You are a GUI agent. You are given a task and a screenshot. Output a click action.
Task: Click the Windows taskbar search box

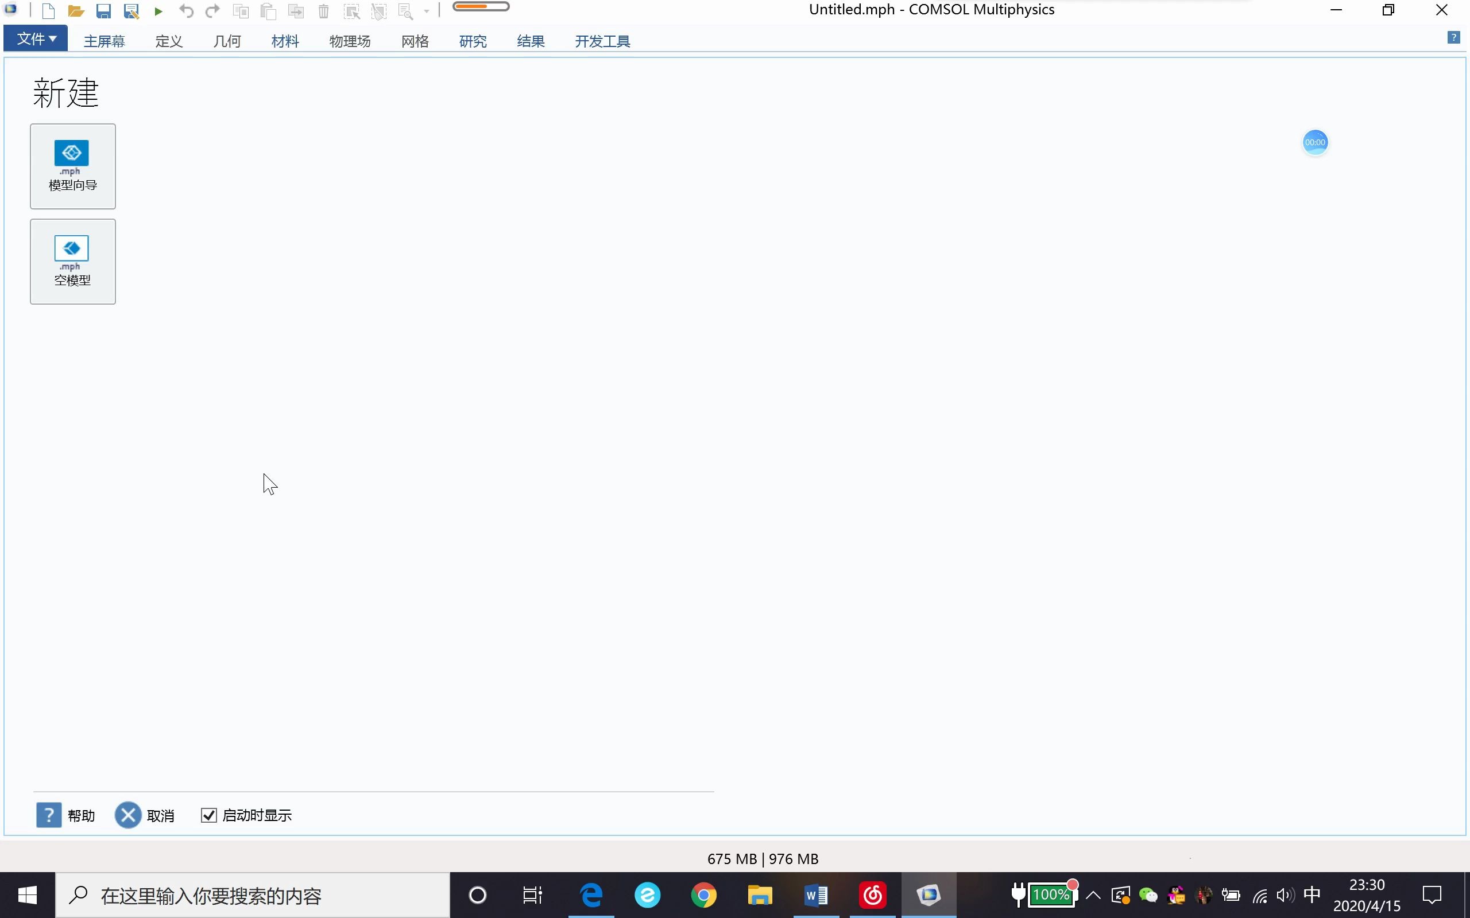253,896
